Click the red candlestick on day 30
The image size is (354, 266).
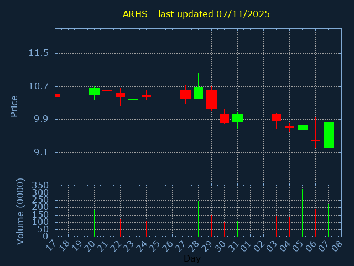tap(224, 118)
